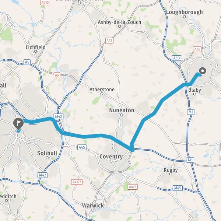221x221 pixels.
Task: Select the Coventry city label
Action: point(111,157)
